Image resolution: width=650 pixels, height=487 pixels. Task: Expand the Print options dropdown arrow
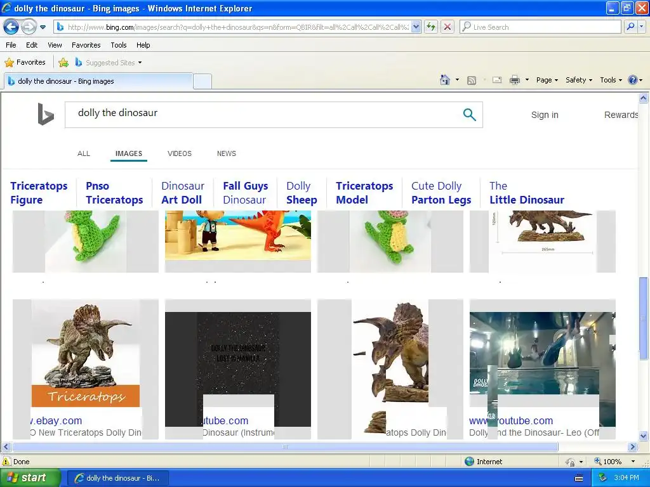tap(527, 80)
